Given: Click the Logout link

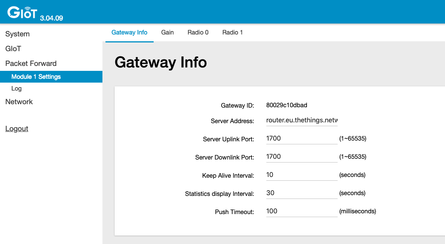Looking at the screenshot, I should tap(17, 128).
